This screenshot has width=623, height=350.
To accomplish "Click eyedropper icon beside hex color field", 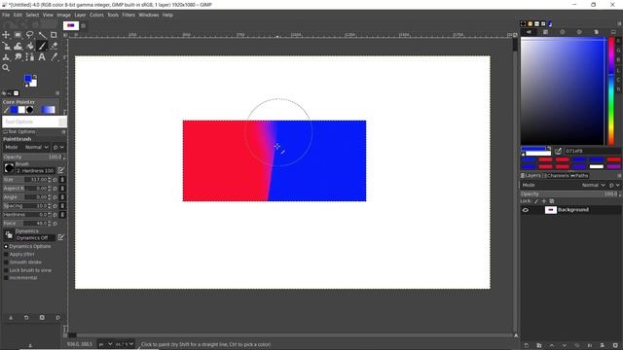I will coord(558,151).
